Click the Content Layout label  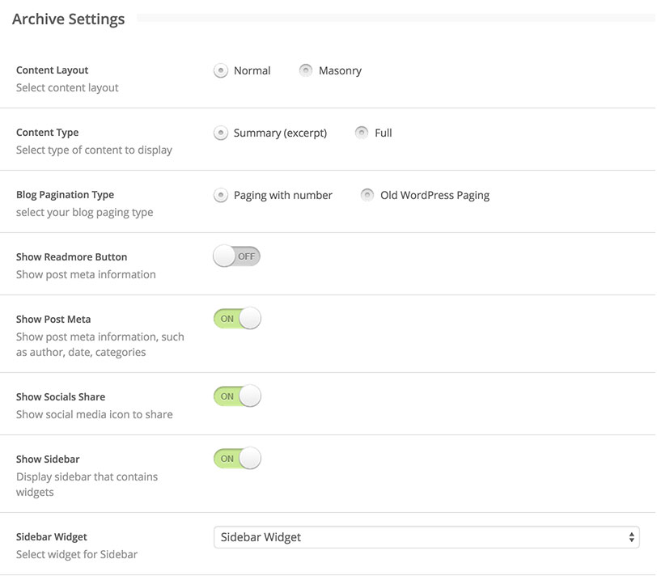point(52,70)
